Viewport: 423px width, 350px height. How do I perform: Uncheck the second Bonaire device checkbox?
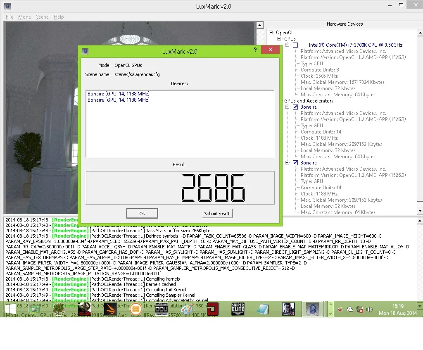click(295, 163)
